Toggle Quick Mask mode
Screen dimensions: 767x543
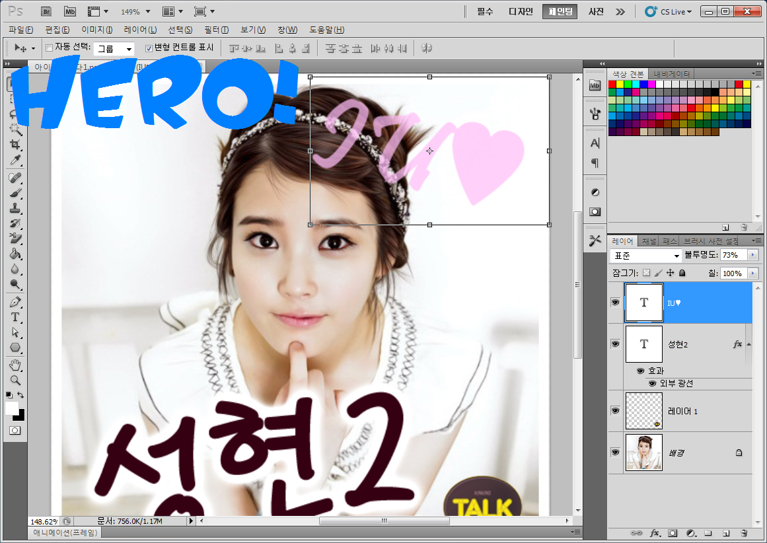click(x=15, y=431)
